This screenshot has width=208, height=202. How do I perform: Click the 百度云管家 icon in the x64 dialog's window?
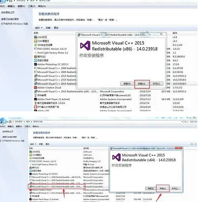click(x=31, y=171)
